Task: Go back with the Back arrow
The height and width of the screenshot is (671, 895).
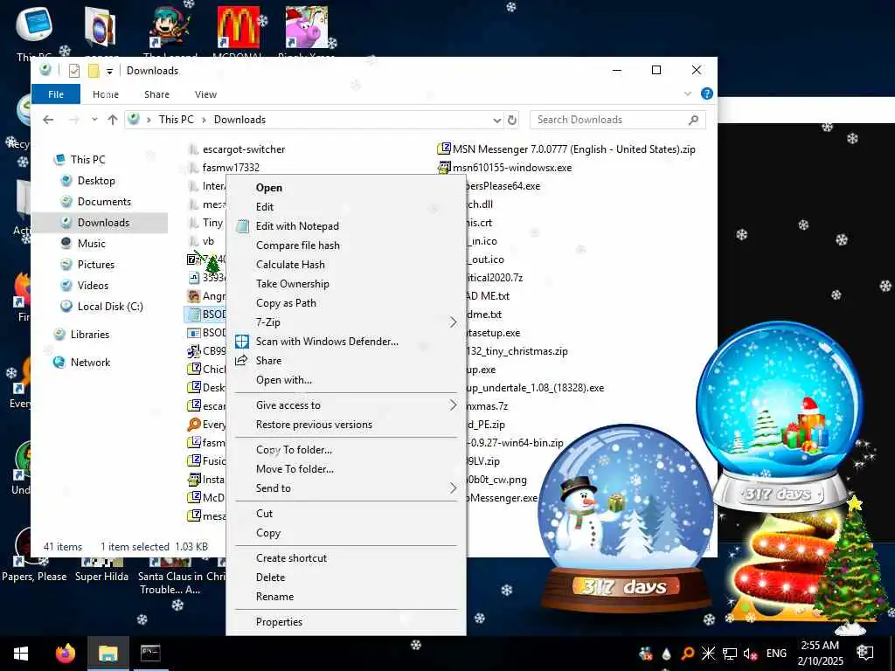Action: [49, 119]
